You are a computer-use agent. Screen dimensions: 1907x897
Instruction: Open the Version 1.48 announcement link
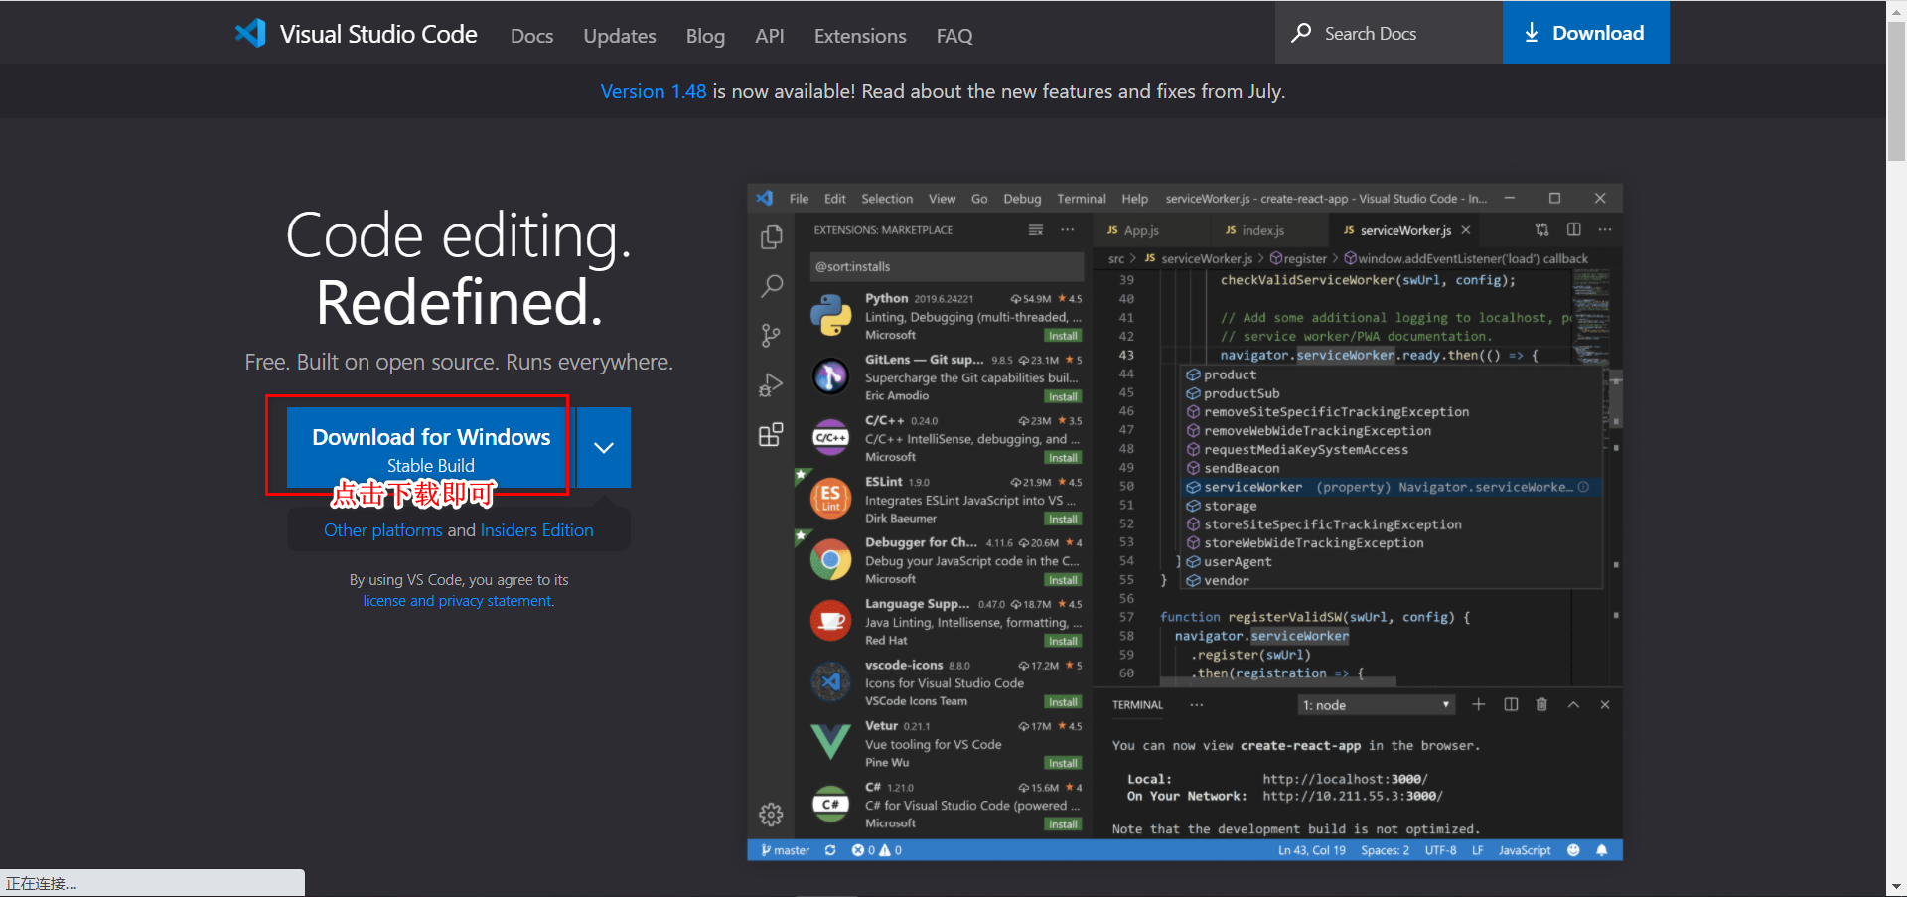(x=653, y=91)
